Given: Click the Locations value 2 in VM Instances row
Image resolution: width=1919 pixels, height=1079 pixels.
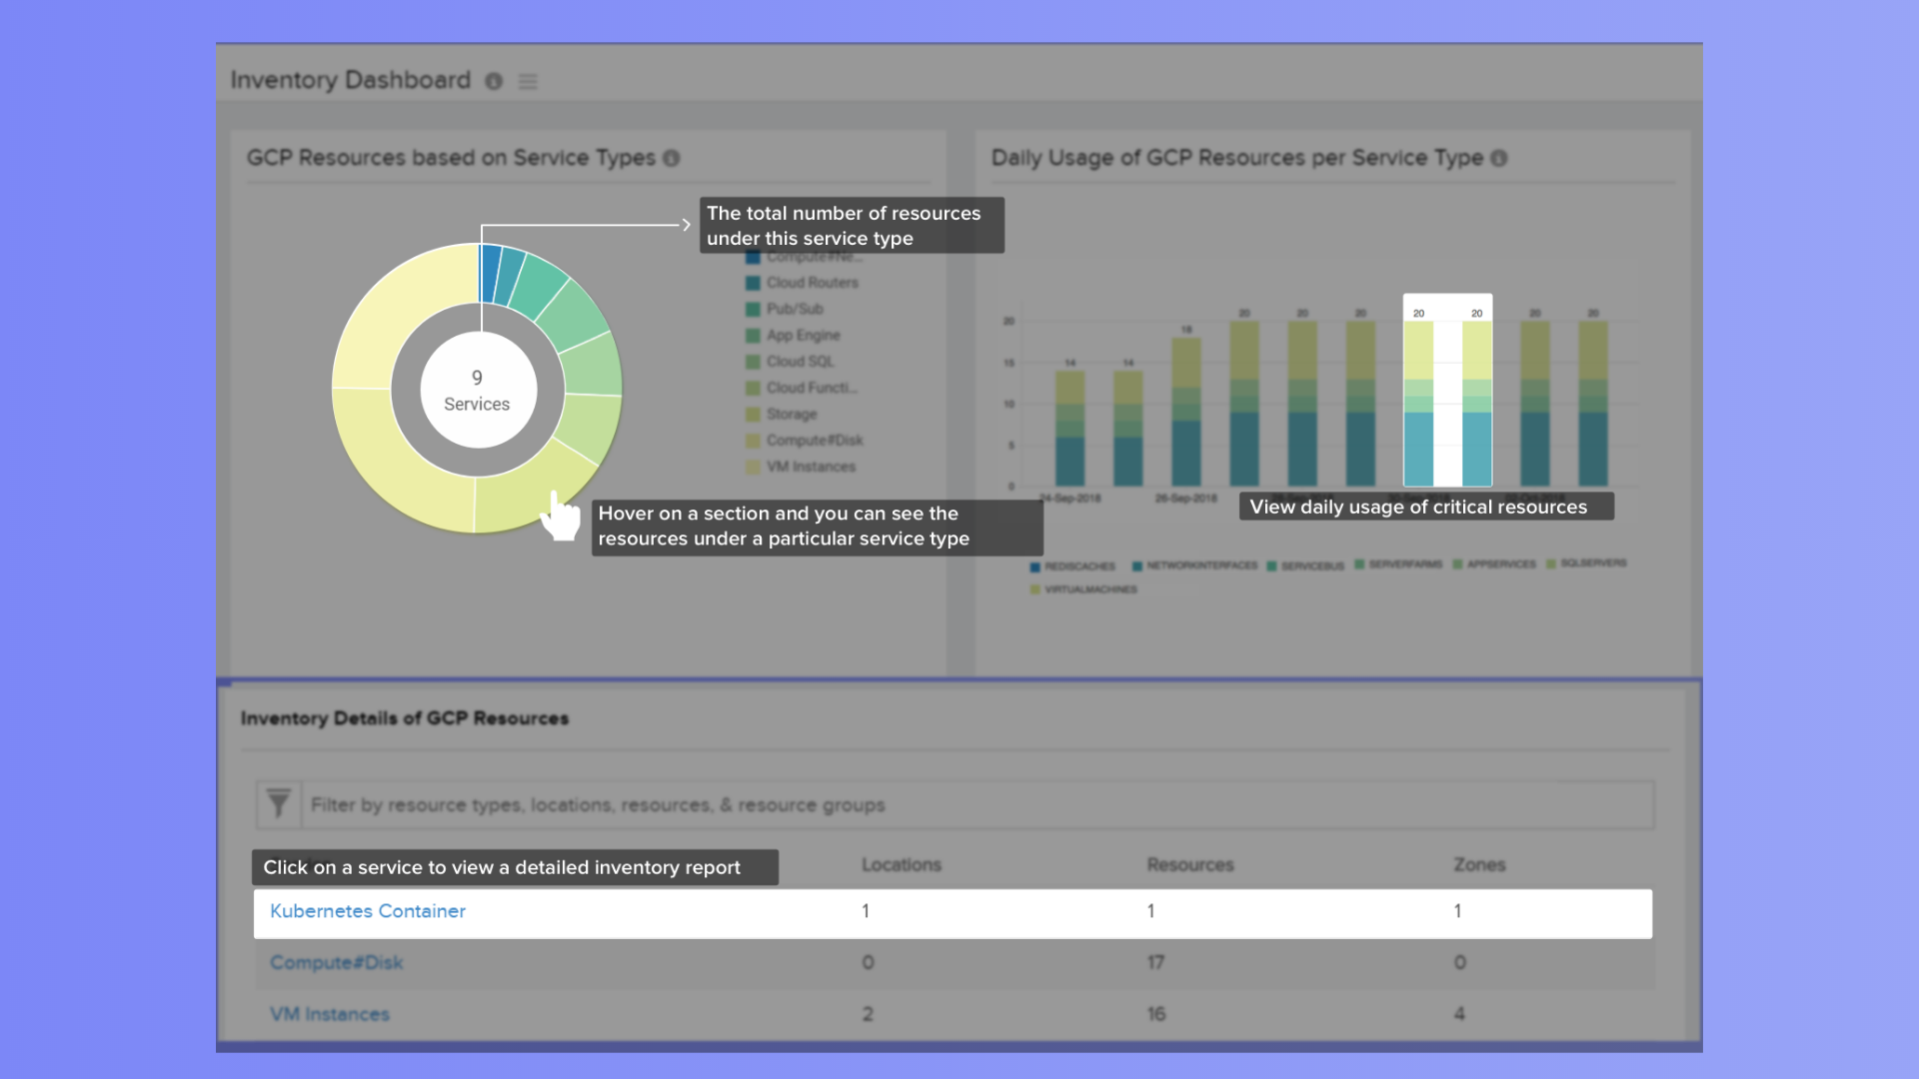Looking at the screenshot, I should tap(868, 1014).
